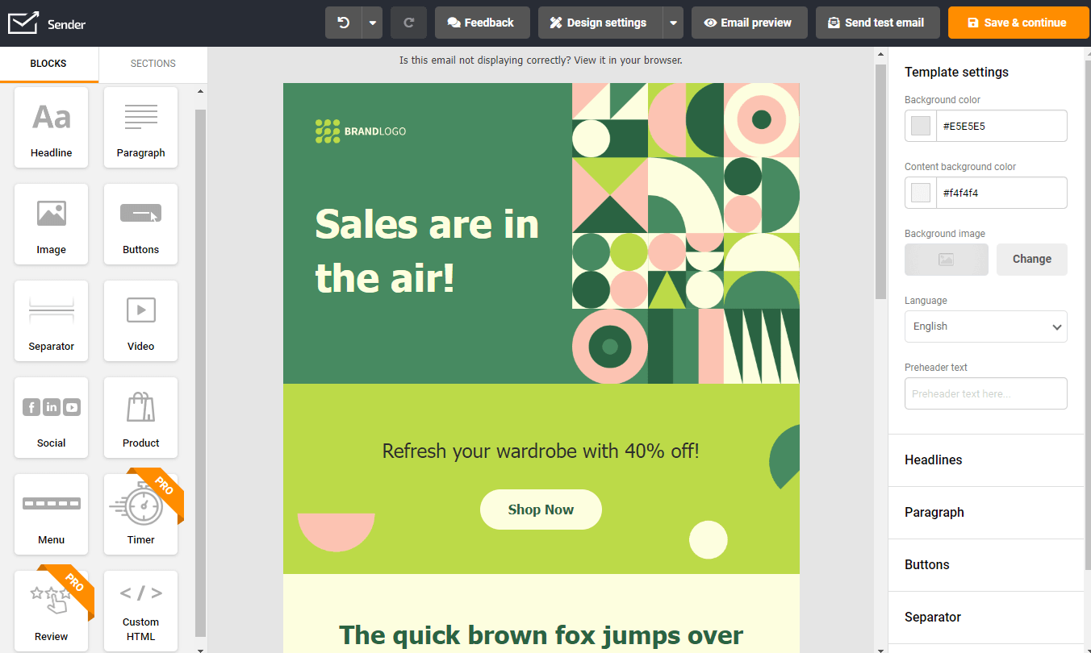Click the Shop Now button in email
1091x653 pixels.
(x=541, y=510)
